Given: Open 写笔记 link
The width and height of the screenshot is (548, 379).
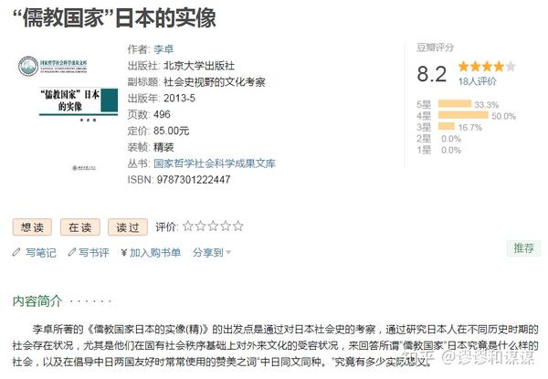Looking at the screenshot, I should [x=41, y=253].
